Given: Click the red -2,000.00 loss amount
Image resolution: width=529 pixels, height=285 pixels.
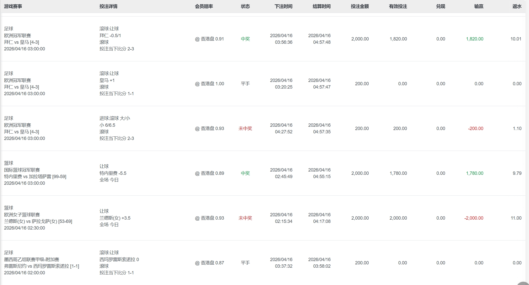Looking at the screenshot, I should [474, 218].
